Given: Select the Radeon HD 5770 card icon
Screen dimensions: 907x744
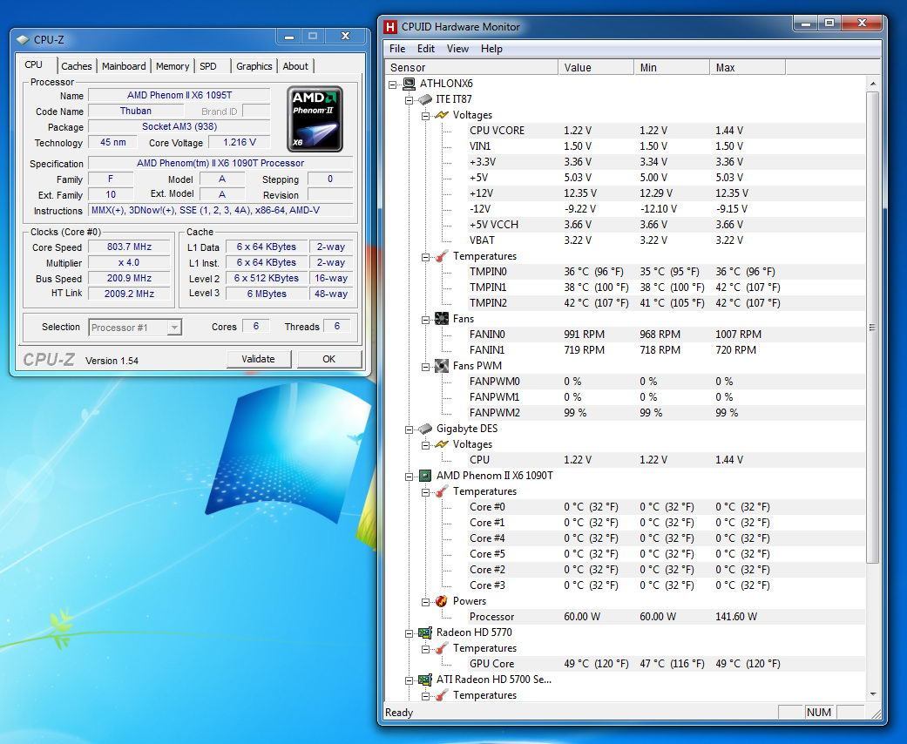Looking at the screenshot, I should 425,632.
